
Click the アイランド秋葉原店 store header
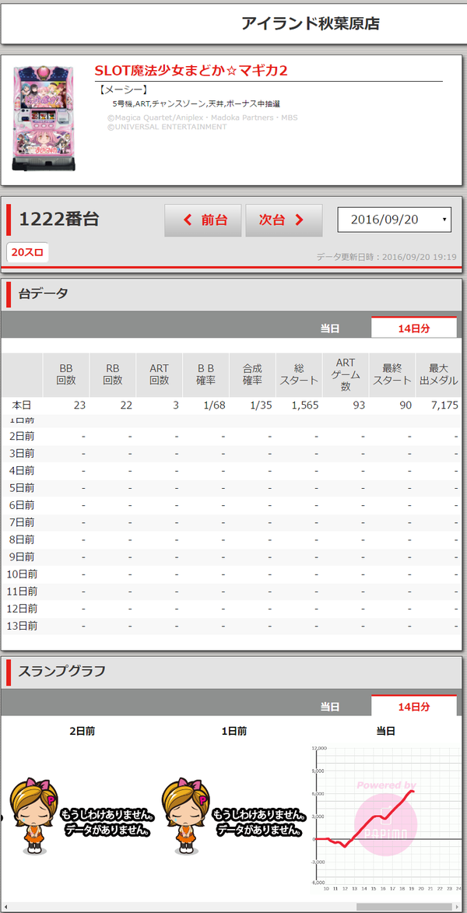[x=311, y=23]
